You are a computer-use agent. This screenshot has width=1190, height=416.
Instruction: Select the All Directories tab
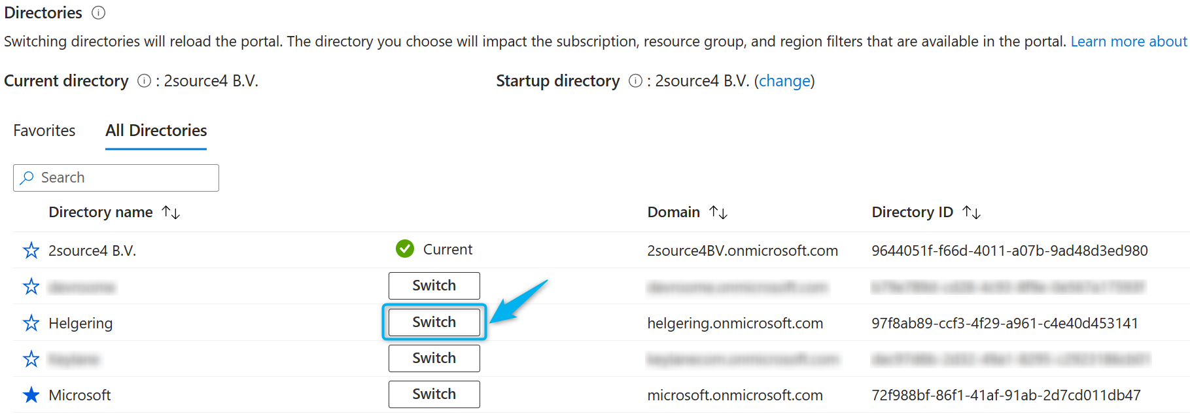(156, 131)
